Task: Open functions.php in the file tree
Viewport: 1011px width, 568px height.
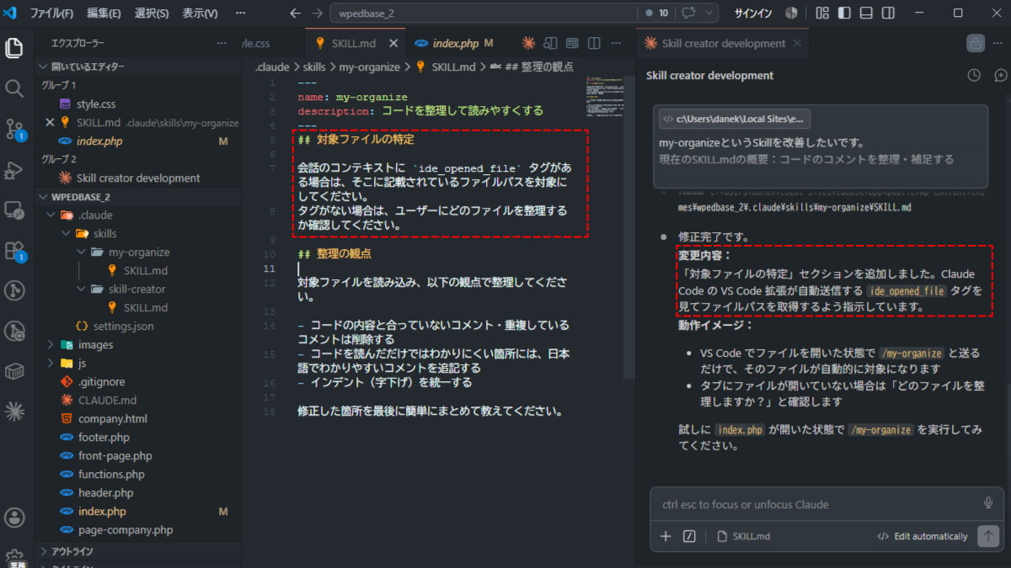Action: coord(111,475)
